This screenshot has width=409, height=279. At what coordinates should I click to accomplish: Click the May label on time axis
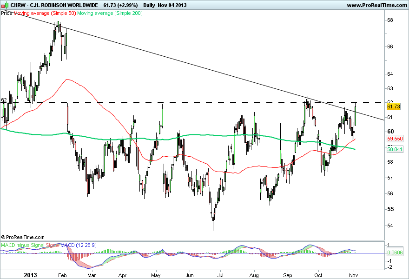(x=156, y=275)
